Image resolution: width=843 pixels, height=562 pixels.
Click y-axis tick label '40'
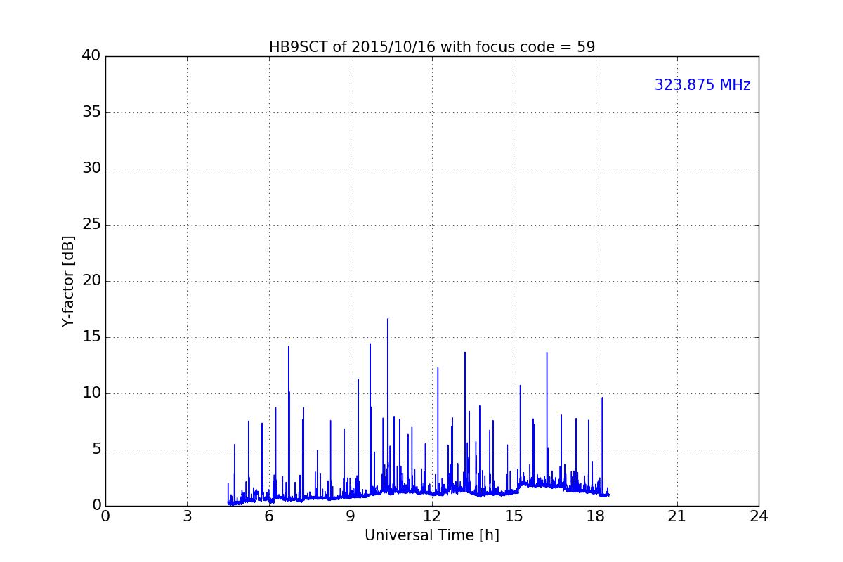91,56
